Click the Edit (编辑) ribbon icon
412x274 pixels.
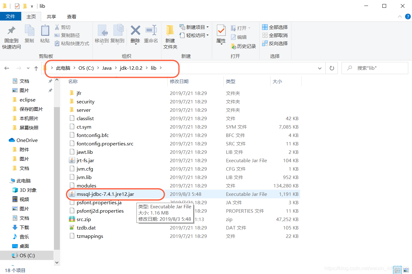coord(234,37)
